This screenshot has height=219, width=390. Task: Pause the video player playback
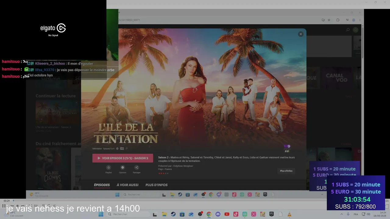coord(4,206)
